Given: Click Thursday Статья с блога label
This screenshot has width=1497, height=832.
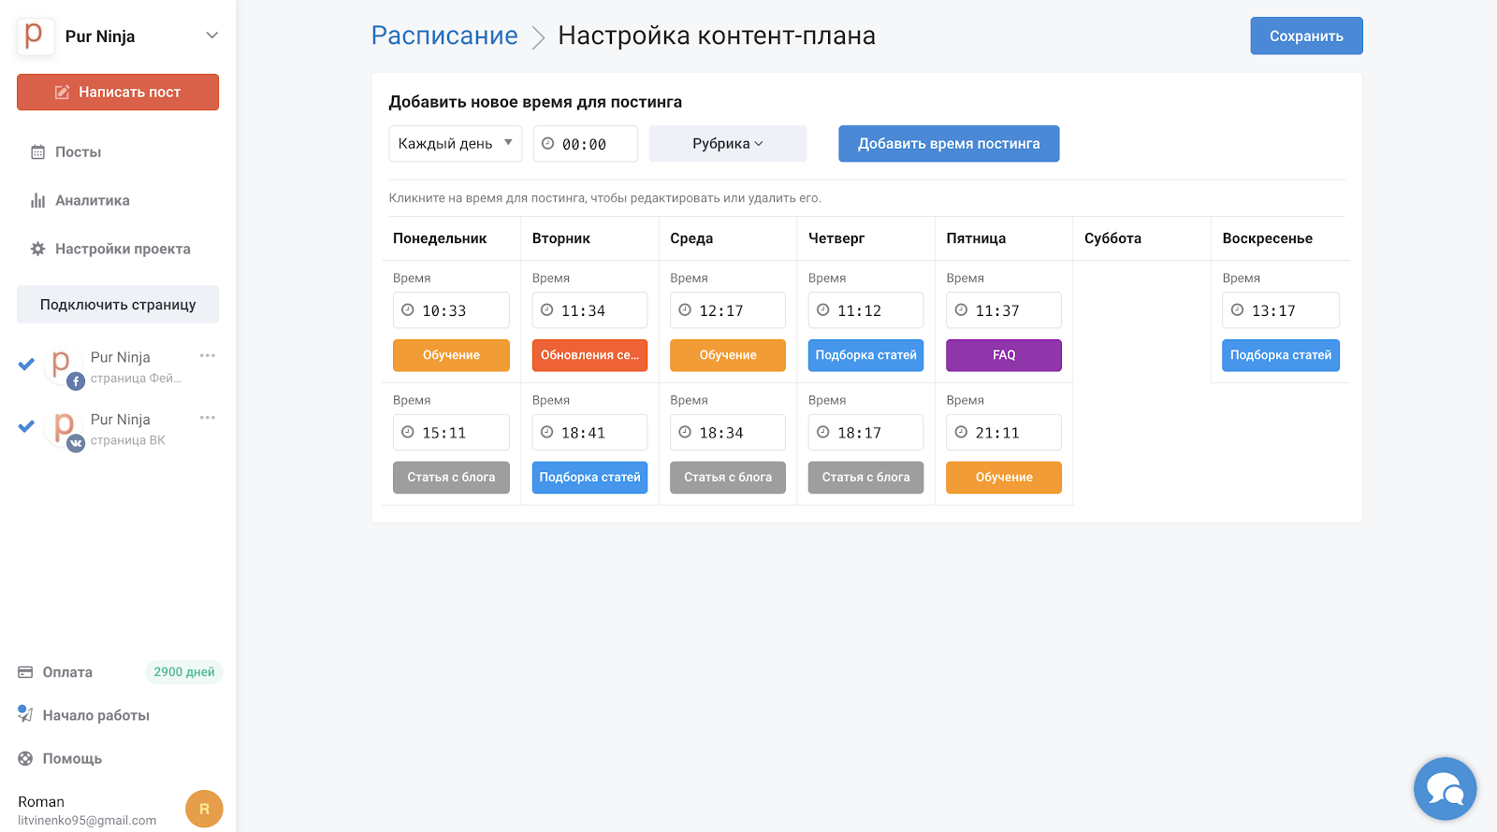Looking at the screenshot, I should click(x=865, y=478).
